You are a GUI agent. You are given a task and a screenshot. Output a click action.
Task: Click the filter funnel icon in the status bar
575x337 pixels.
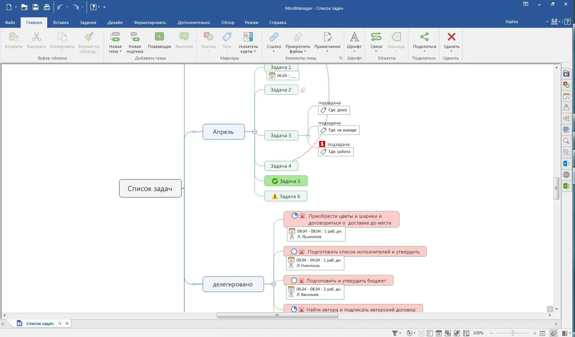(x=395, y=333)
